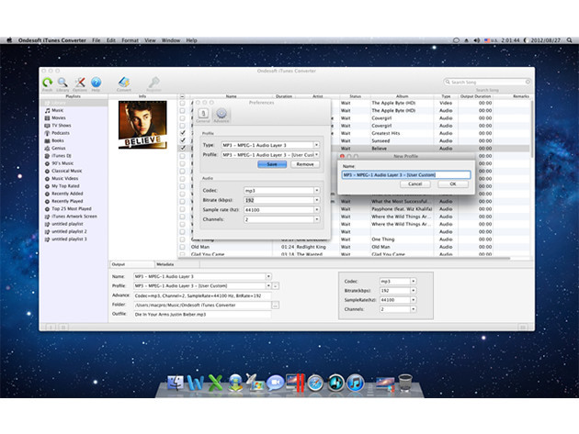Click the Register key icon
This screenshot has width=579, height=434.
pyautogui.click(x=153, y=83)
